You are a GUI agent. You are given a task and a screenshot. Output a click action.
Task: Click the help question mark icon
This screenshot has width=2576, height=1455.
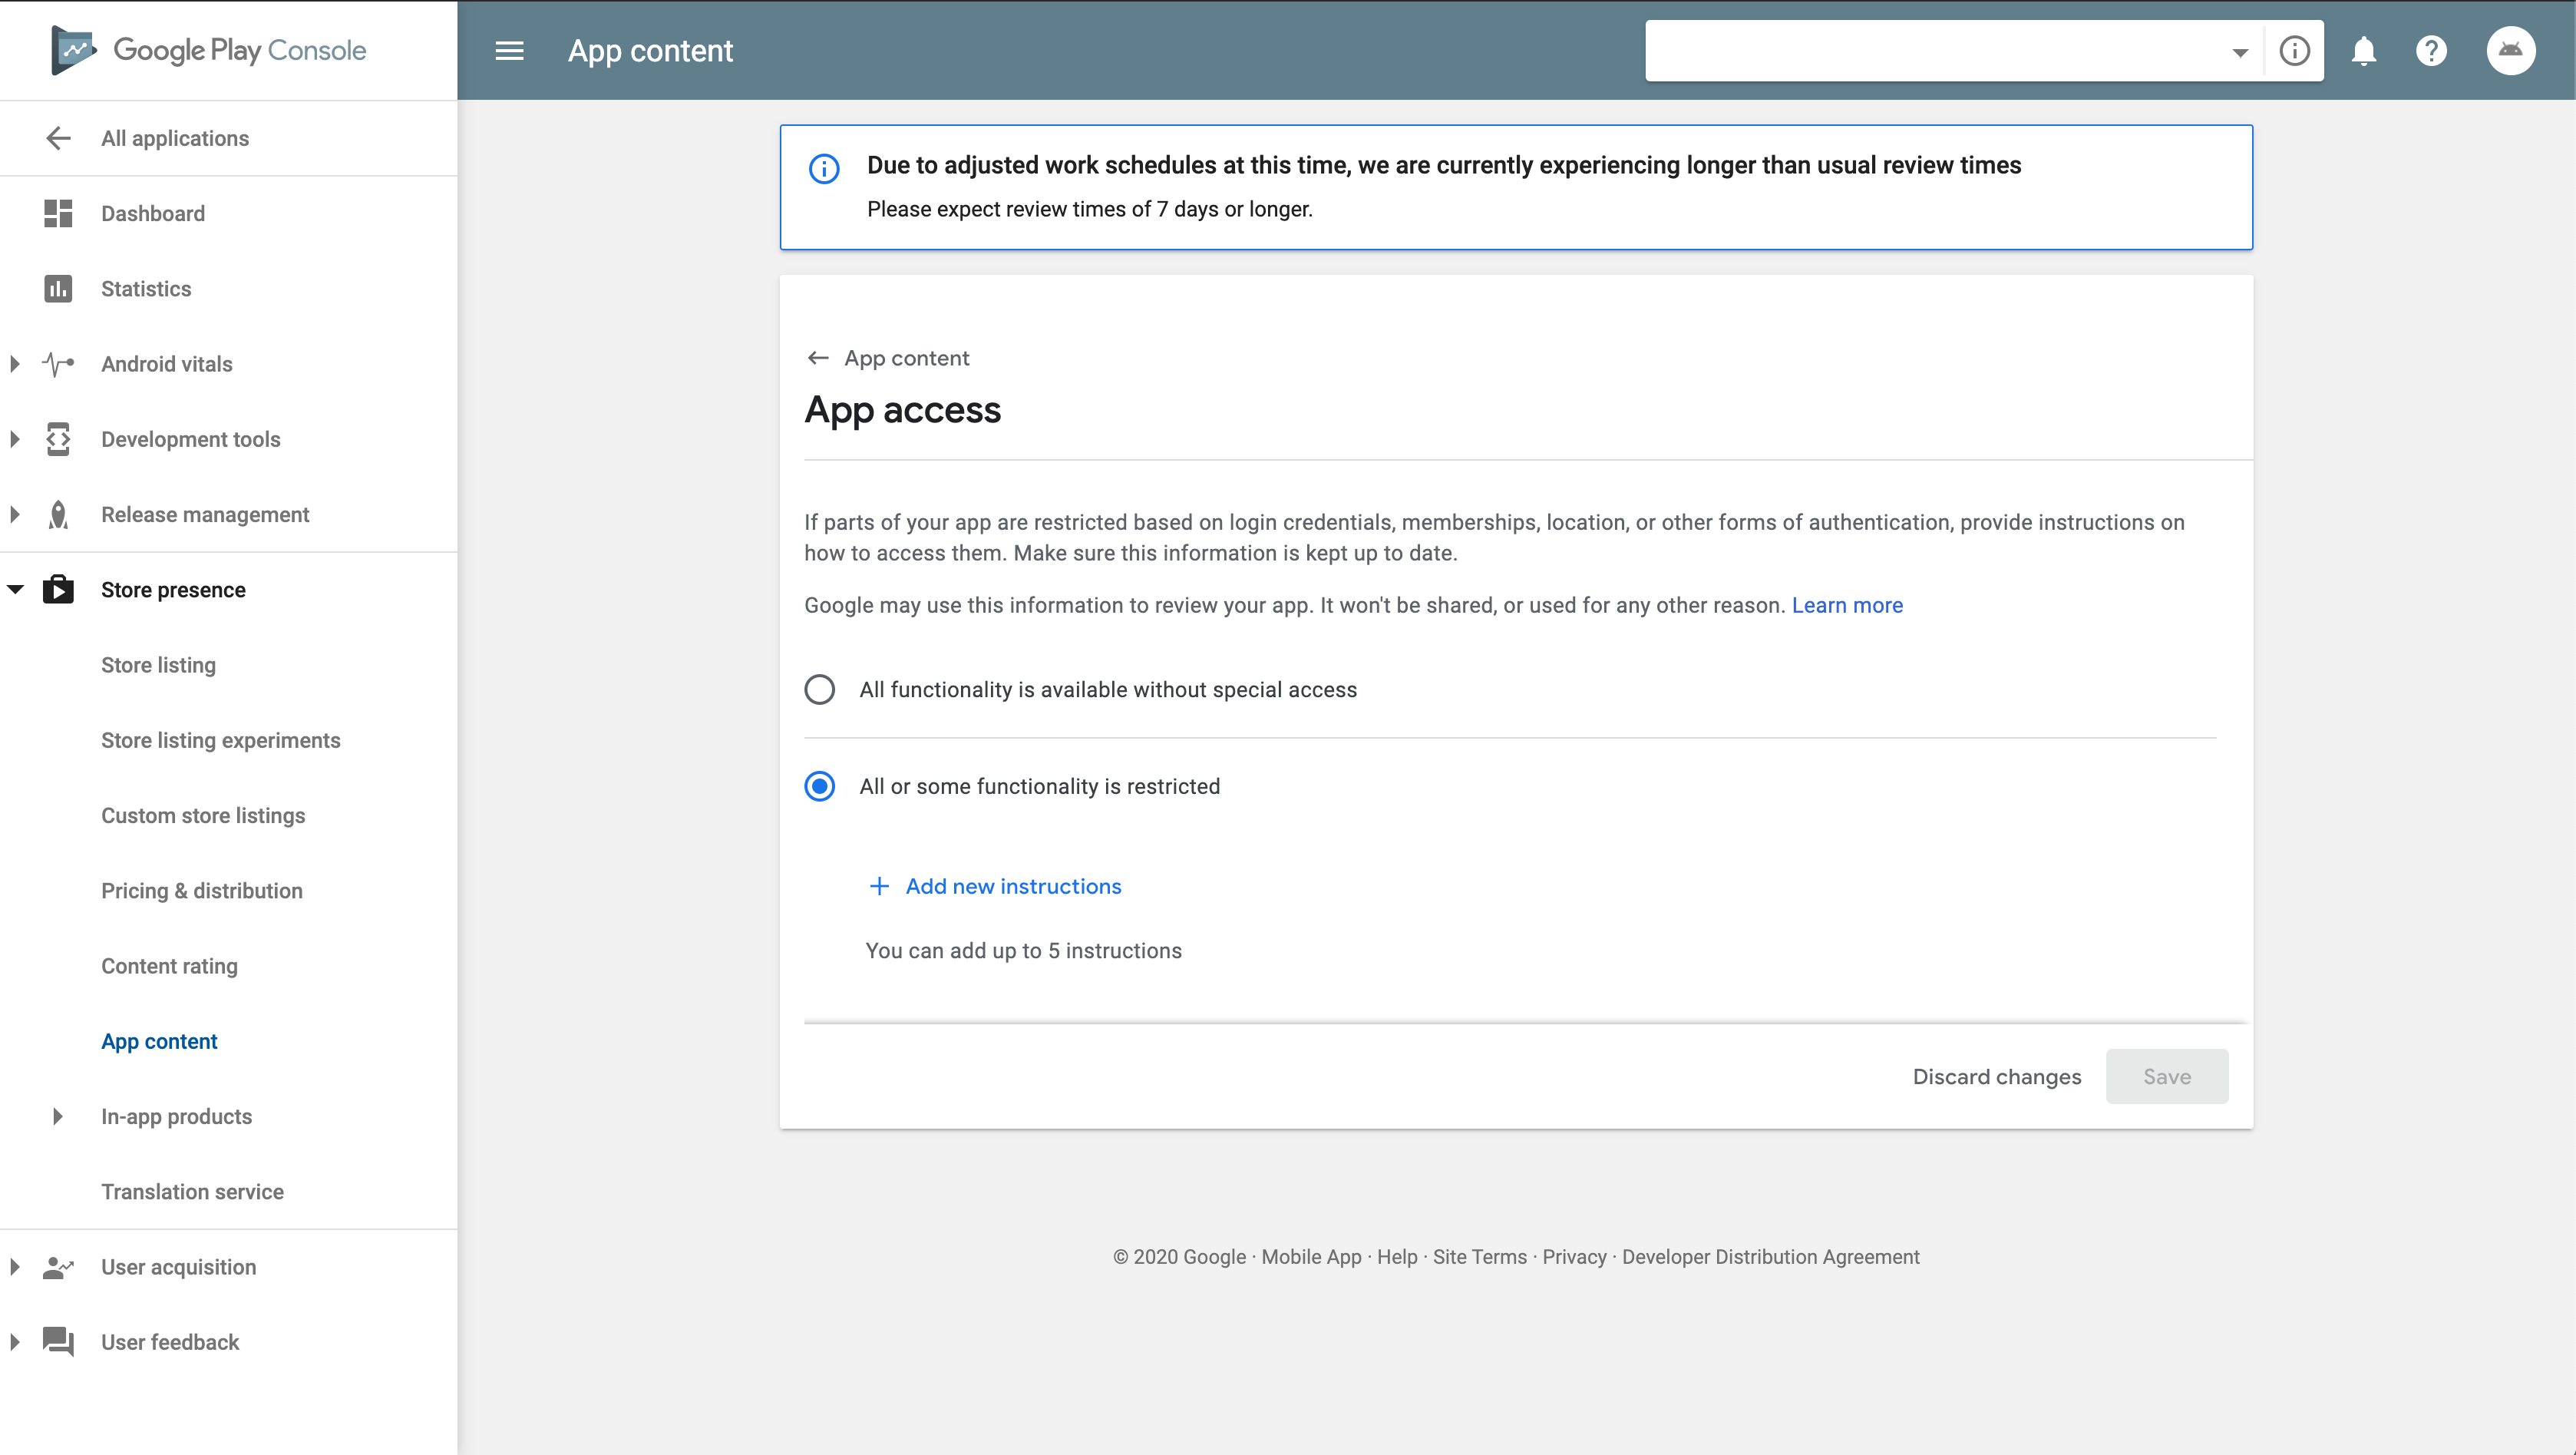point(2431,51)
